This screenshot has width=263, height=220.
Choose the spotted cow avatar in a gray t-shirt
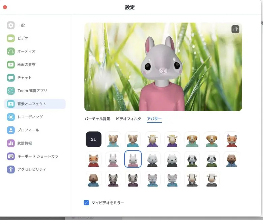point(212,179)
